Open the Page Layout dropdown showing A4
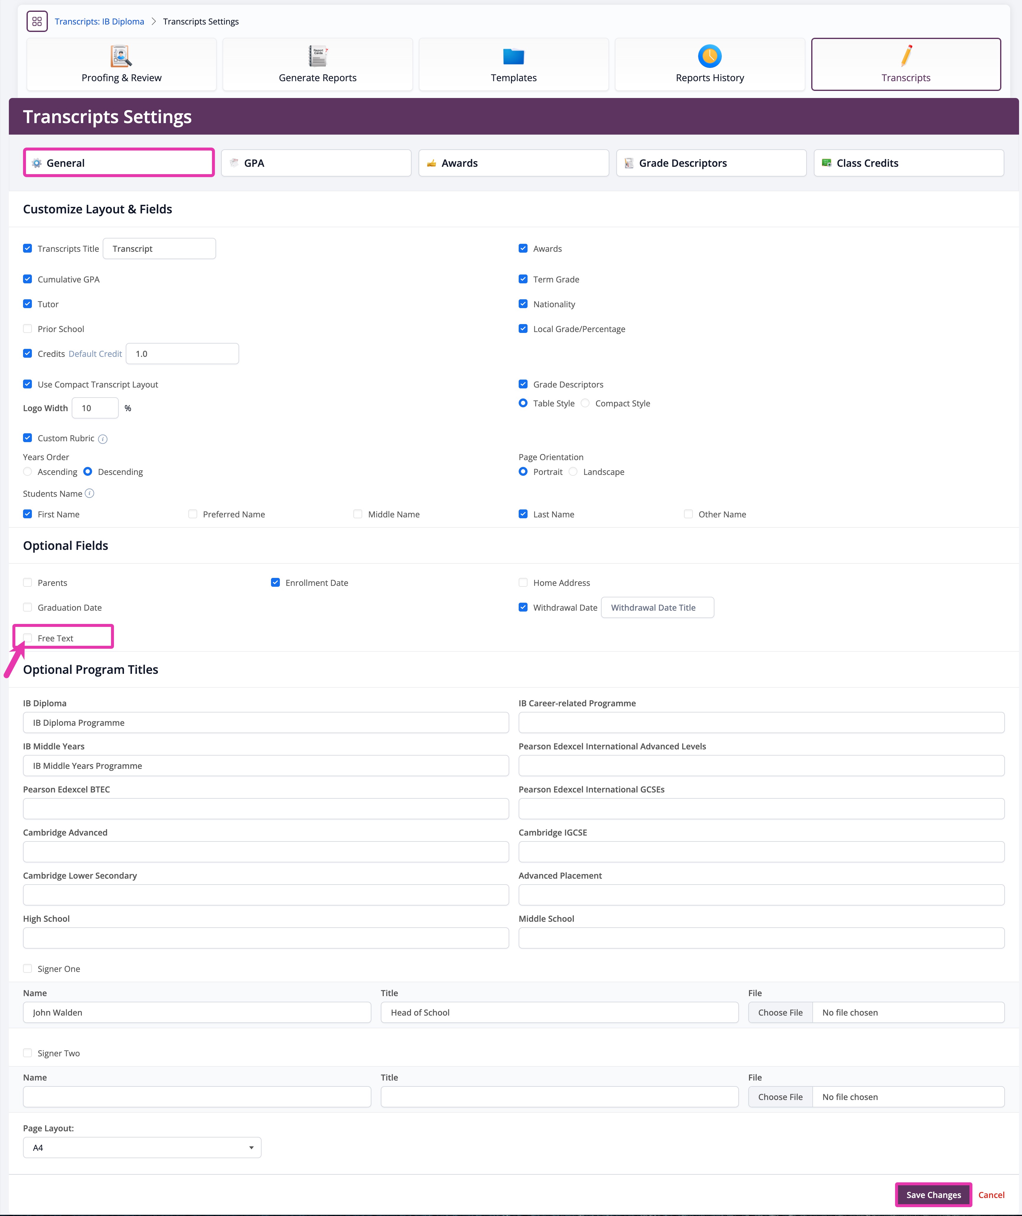1022x1216 pixels. (141, 1147)
